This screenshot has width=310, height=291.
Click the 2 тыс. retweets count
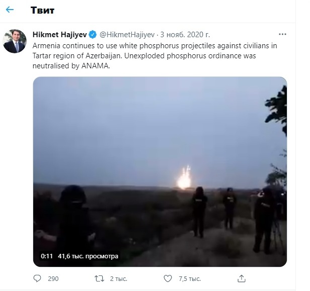tap(119, 278)
